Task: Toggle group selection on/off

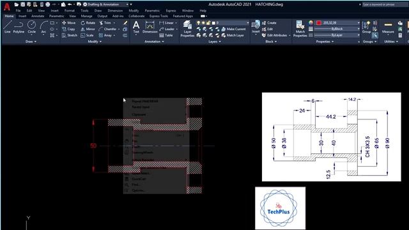Action: pos(375,35)
